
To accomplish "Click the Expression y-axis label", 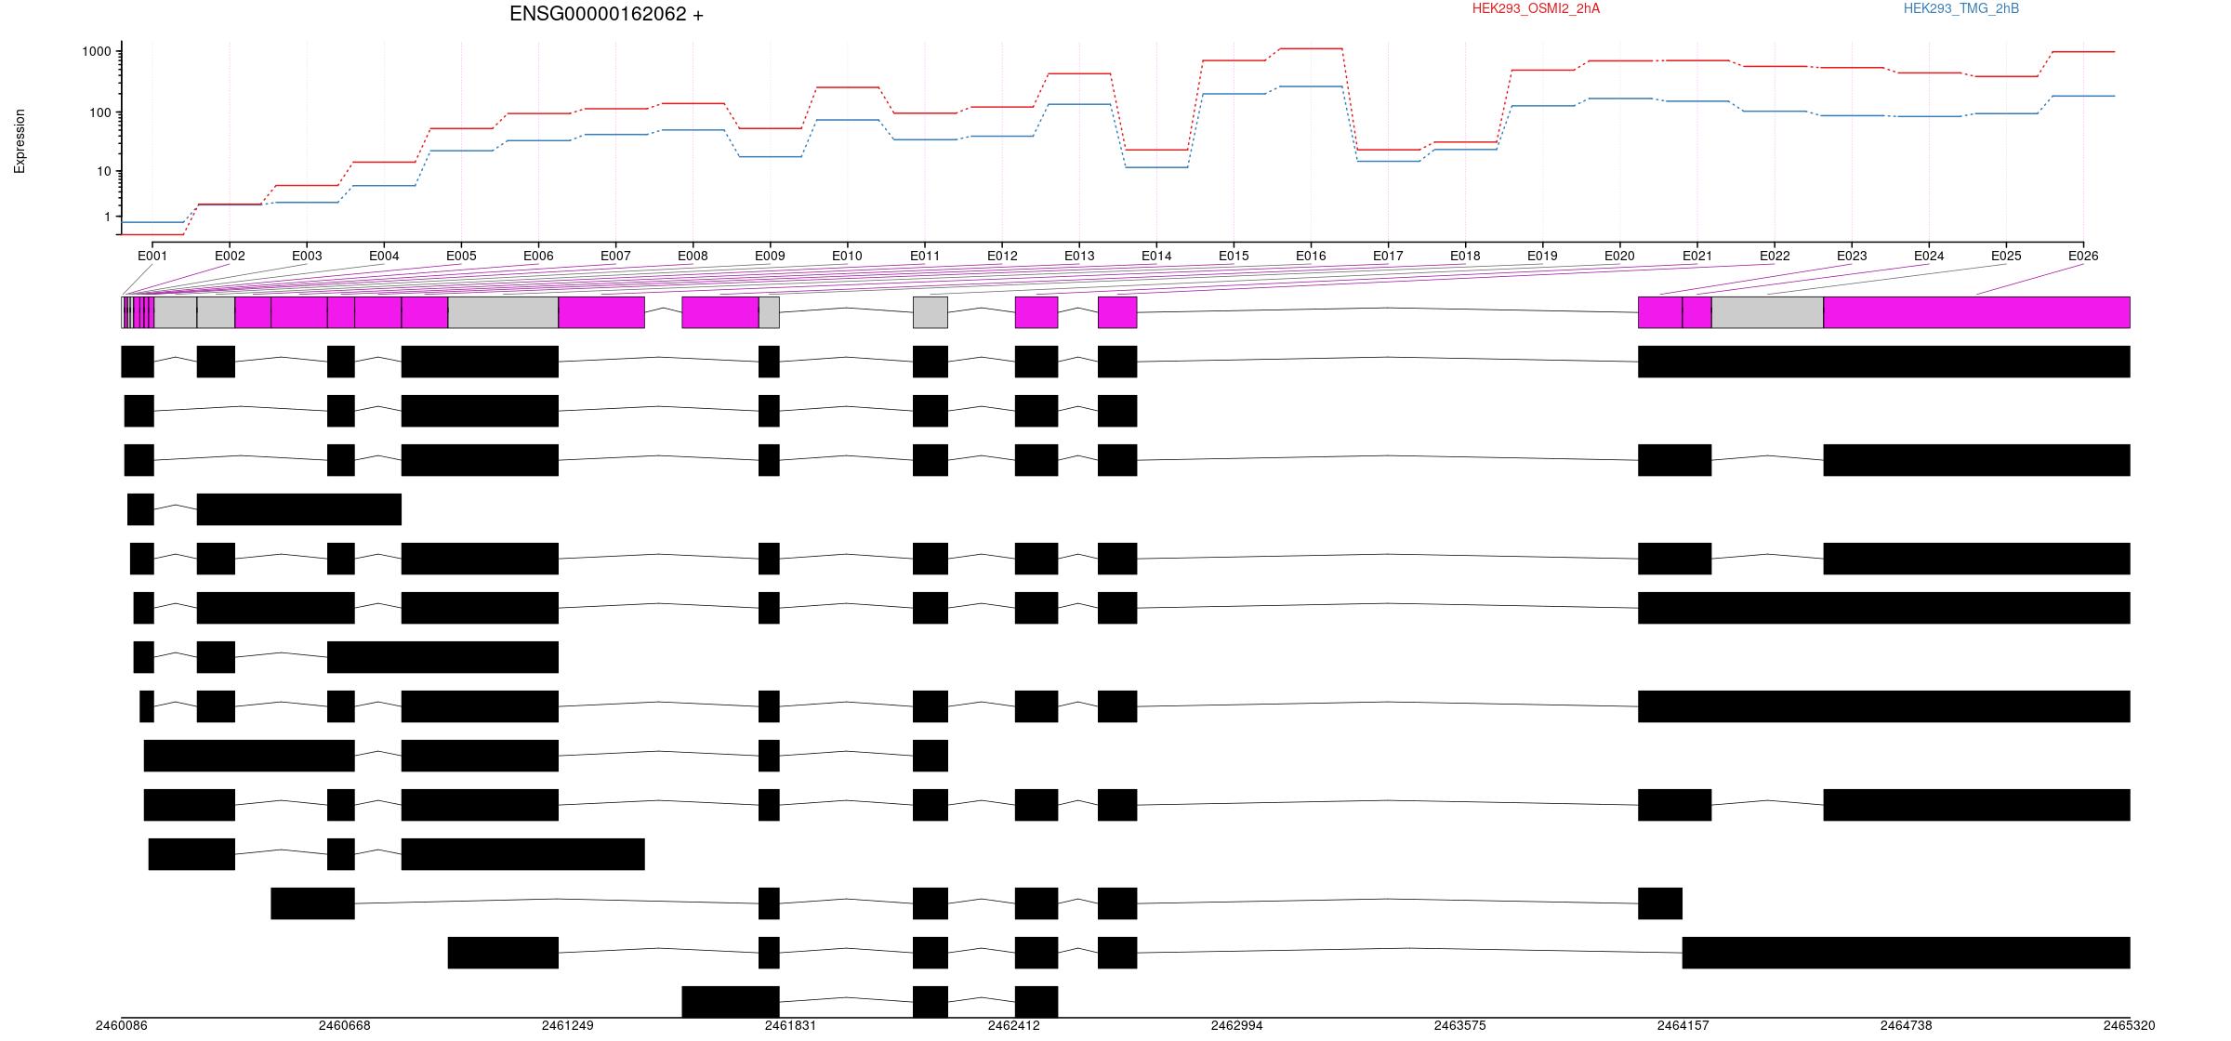I will (20, 141).
